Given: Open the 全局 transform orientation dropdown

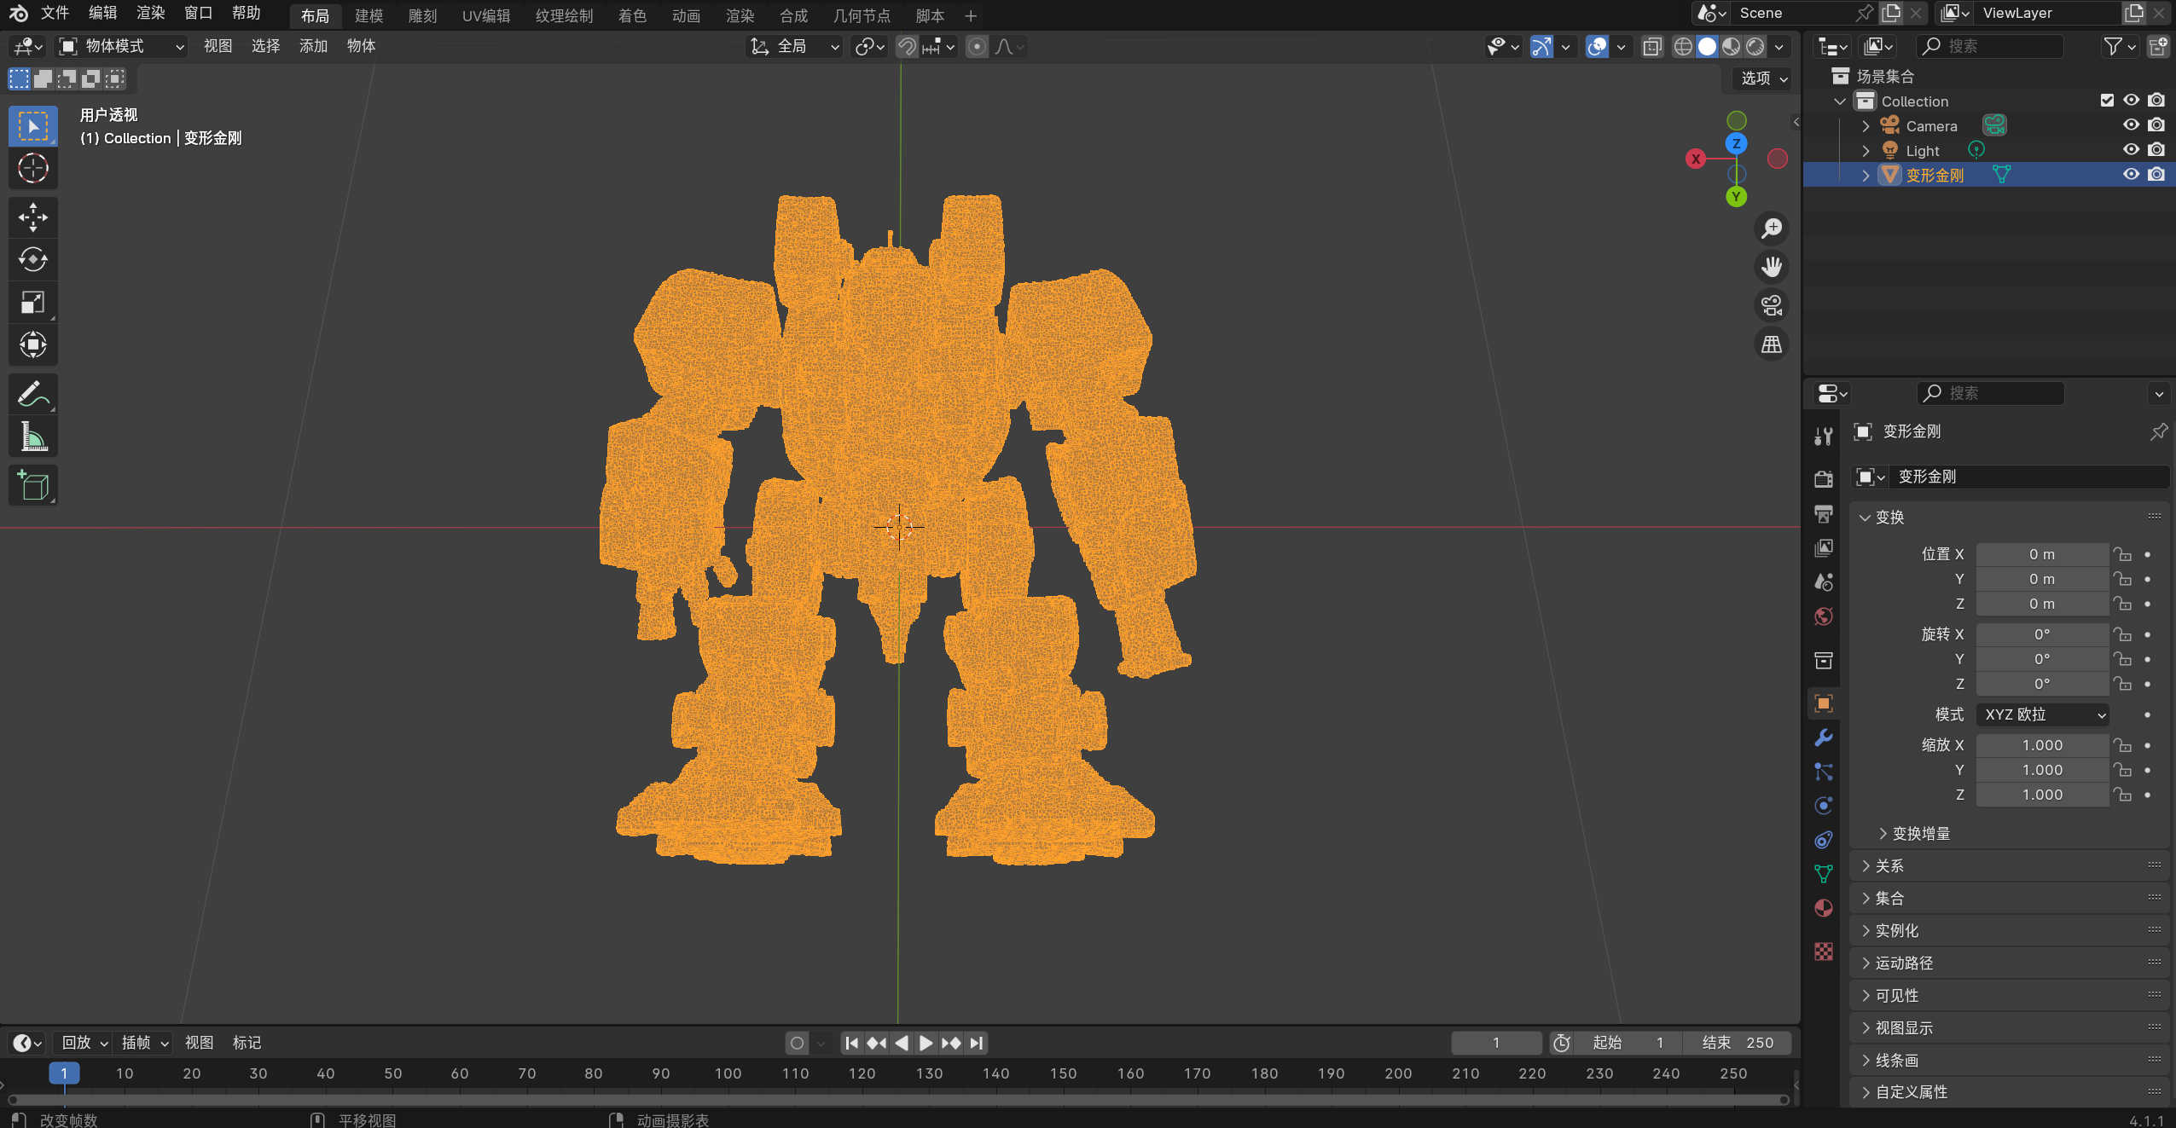Looking at the screenshot, I should (x=795, y=46).
